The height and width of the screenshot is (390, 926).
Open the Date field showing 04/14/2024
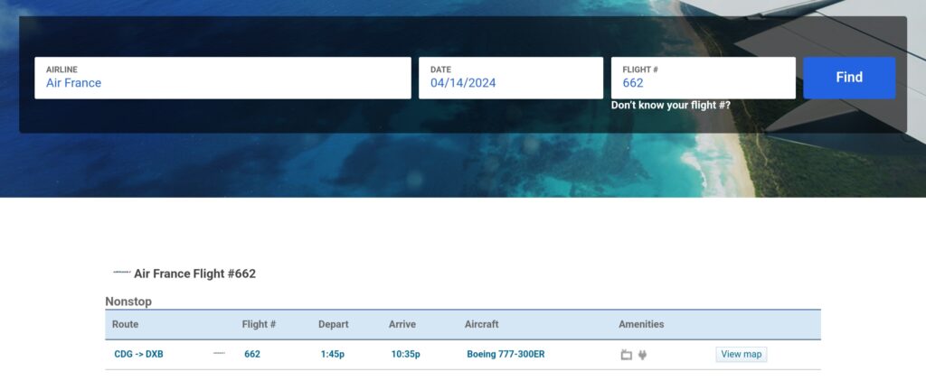pos(510,78)
